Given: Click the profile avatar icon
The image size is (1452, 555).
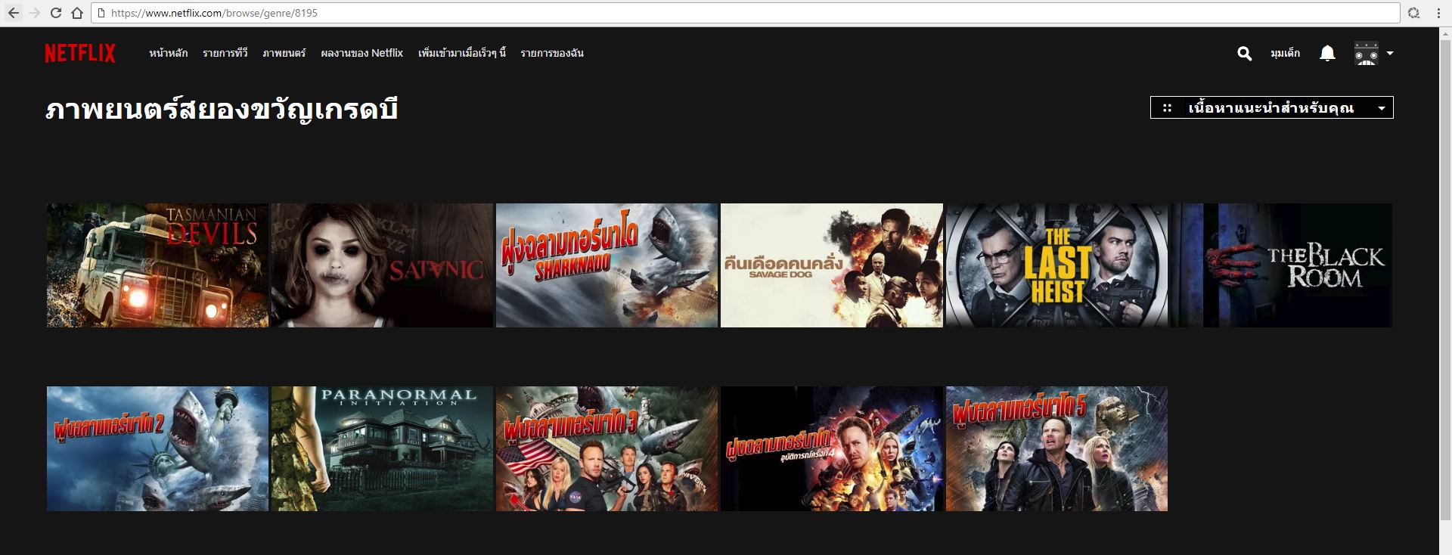Looking at the screenshot, I should 1367,53.
